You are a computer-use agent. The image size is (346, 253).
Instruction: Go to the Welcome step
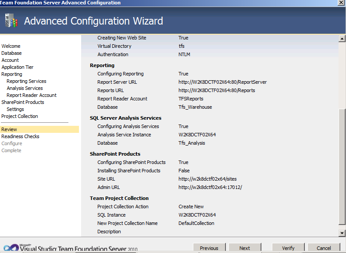pos(11,46)
